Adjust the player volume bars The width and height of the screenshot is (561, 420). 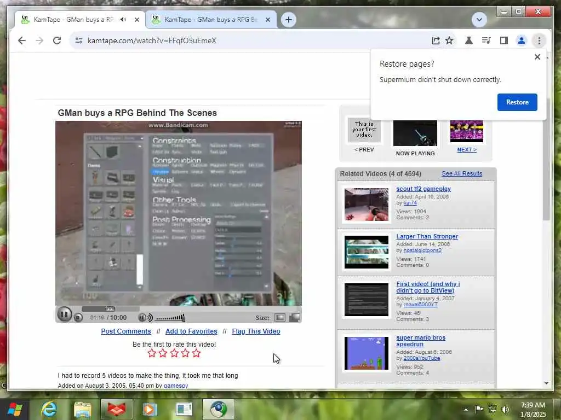pos(170,318)
